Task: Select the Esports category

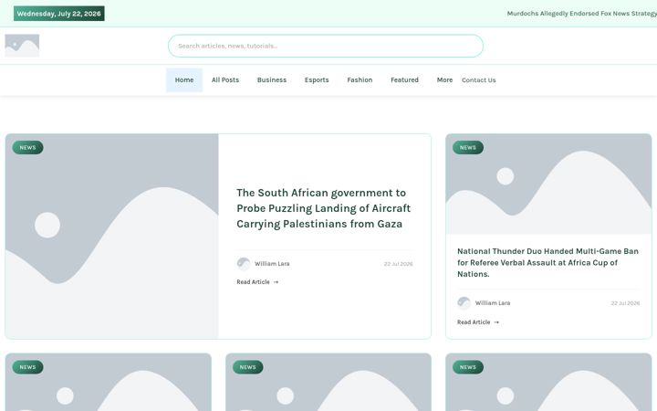Action: coord(317,80)
